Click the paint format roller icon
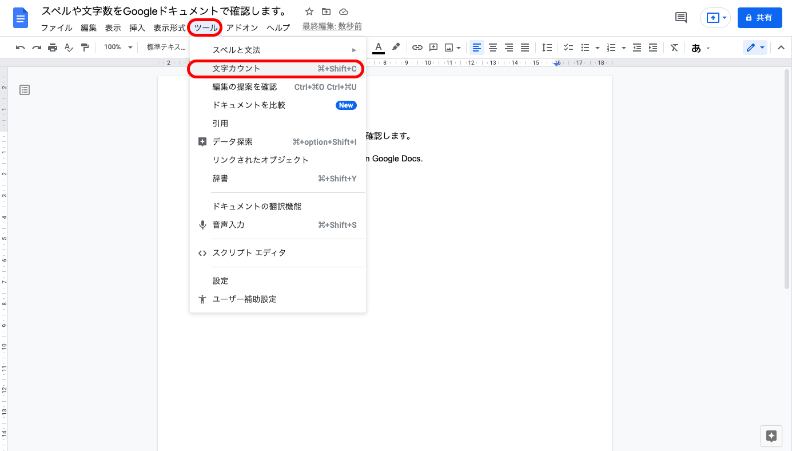The width and height of the screenshot is (792, 451). [x=85, y=48]
